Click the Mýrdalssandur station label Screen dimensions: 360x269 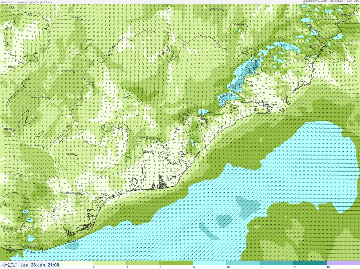tap(31, 247)
